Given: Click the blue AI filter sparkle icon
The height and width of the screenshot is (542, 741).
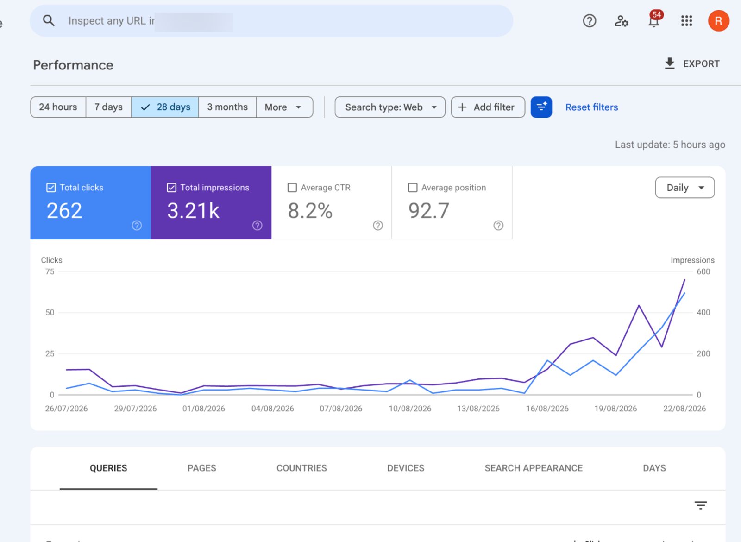Looking at the screenshot, I should pyautogui.click(x=541, y=107).
